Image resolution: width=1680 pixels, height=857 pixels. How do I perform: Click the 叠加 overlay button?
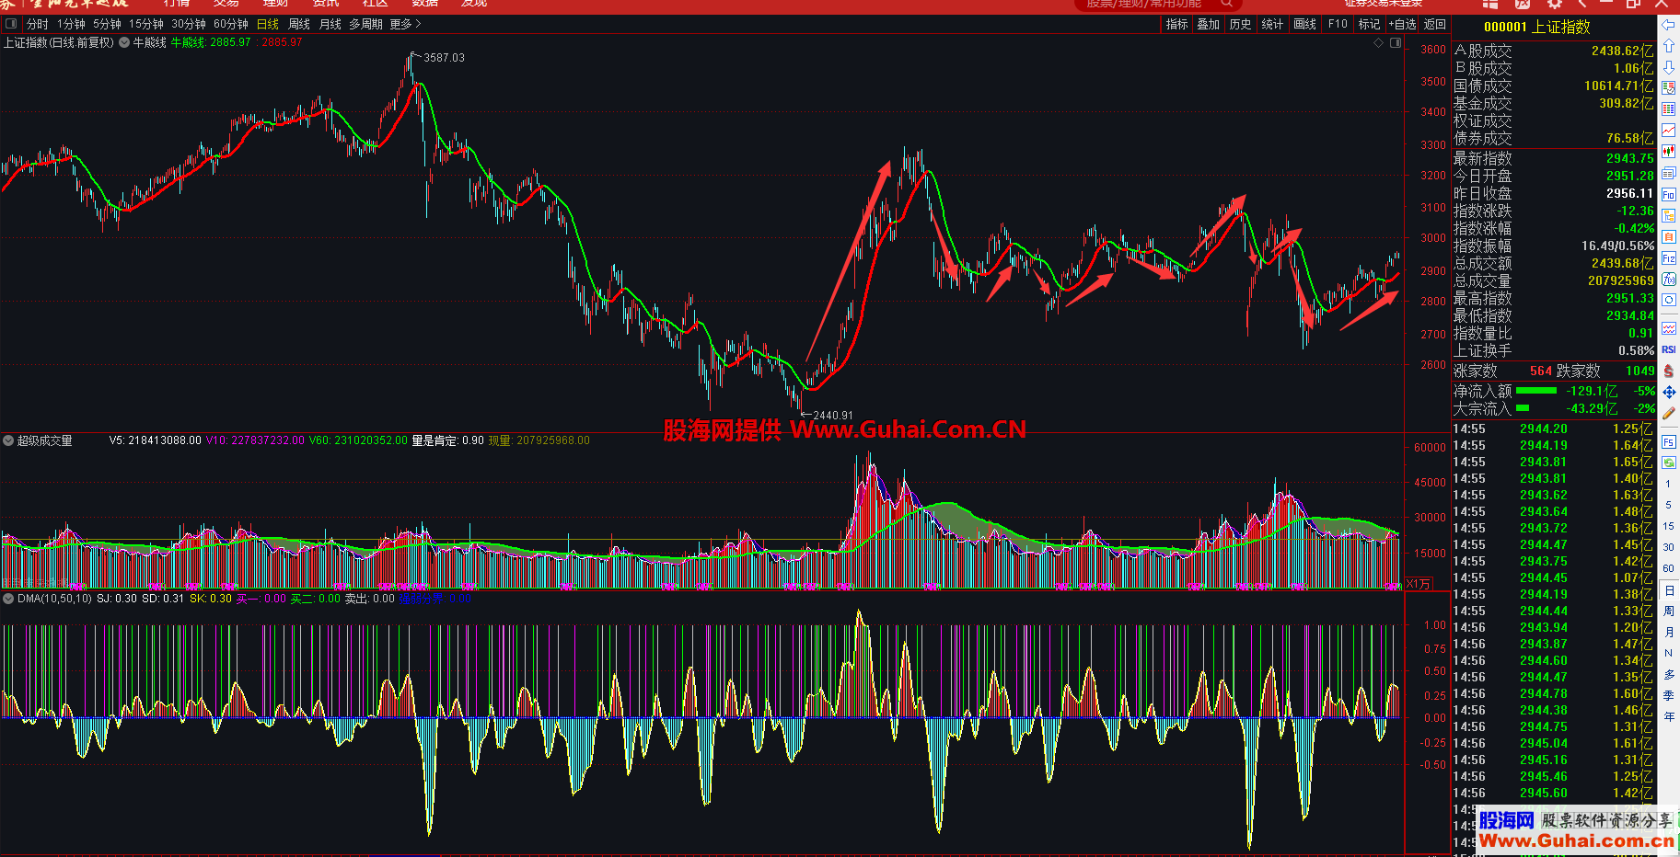pyautogui.click(x=1208, y=24)
